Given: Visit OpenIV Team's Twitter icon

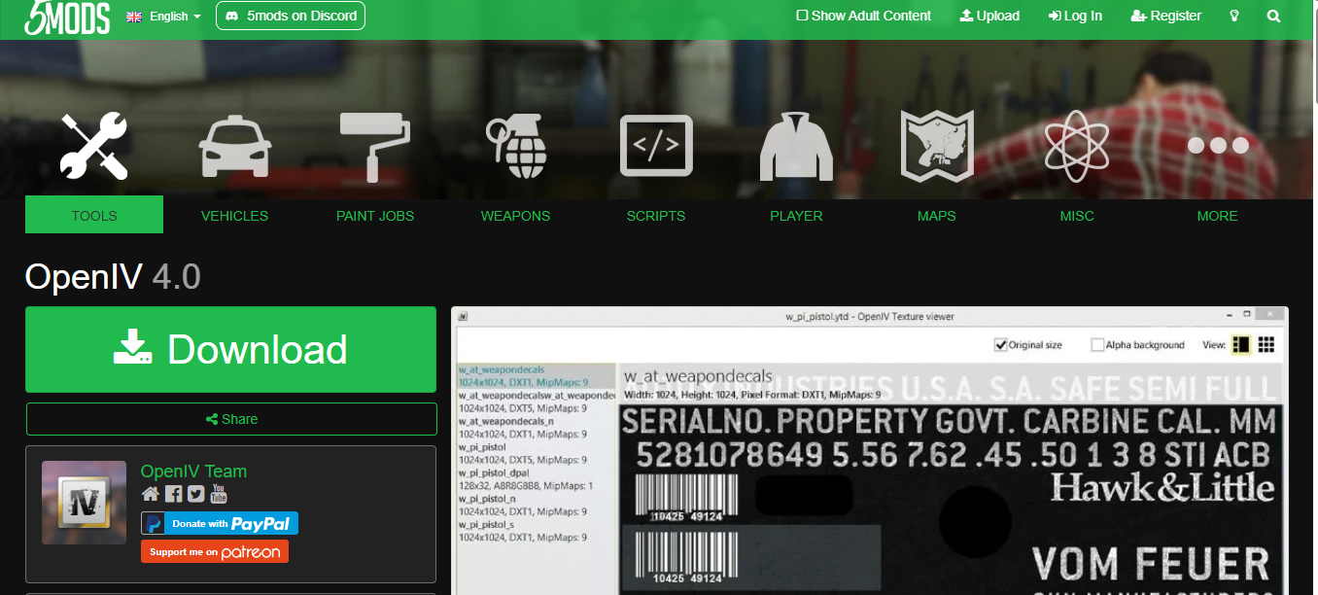Looking at the screenshot, I should pos(196,494).
